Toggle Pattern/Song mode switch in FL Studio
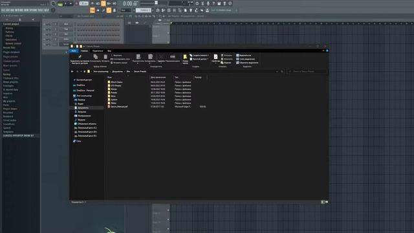 tap(60, 4)
